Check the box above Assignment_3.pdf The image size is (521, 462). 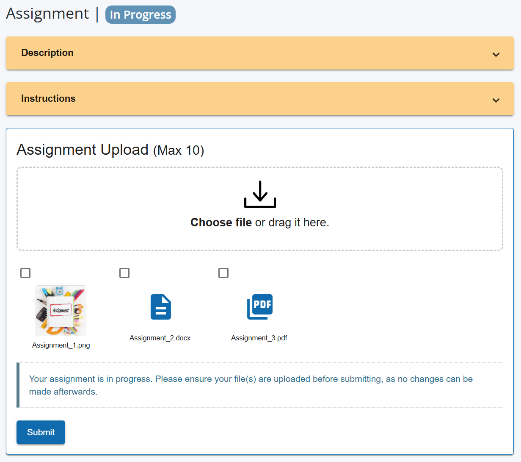click(x=223, y=273)
